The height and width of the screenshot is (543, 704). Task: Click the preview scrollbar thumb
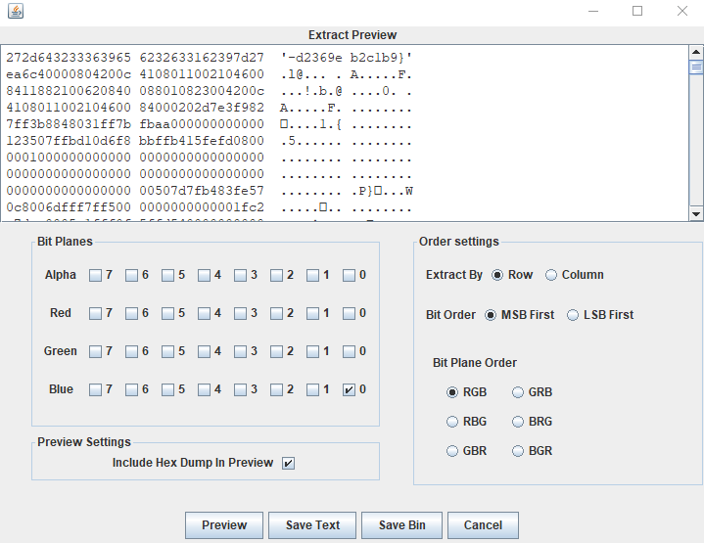tap(696, 68)
